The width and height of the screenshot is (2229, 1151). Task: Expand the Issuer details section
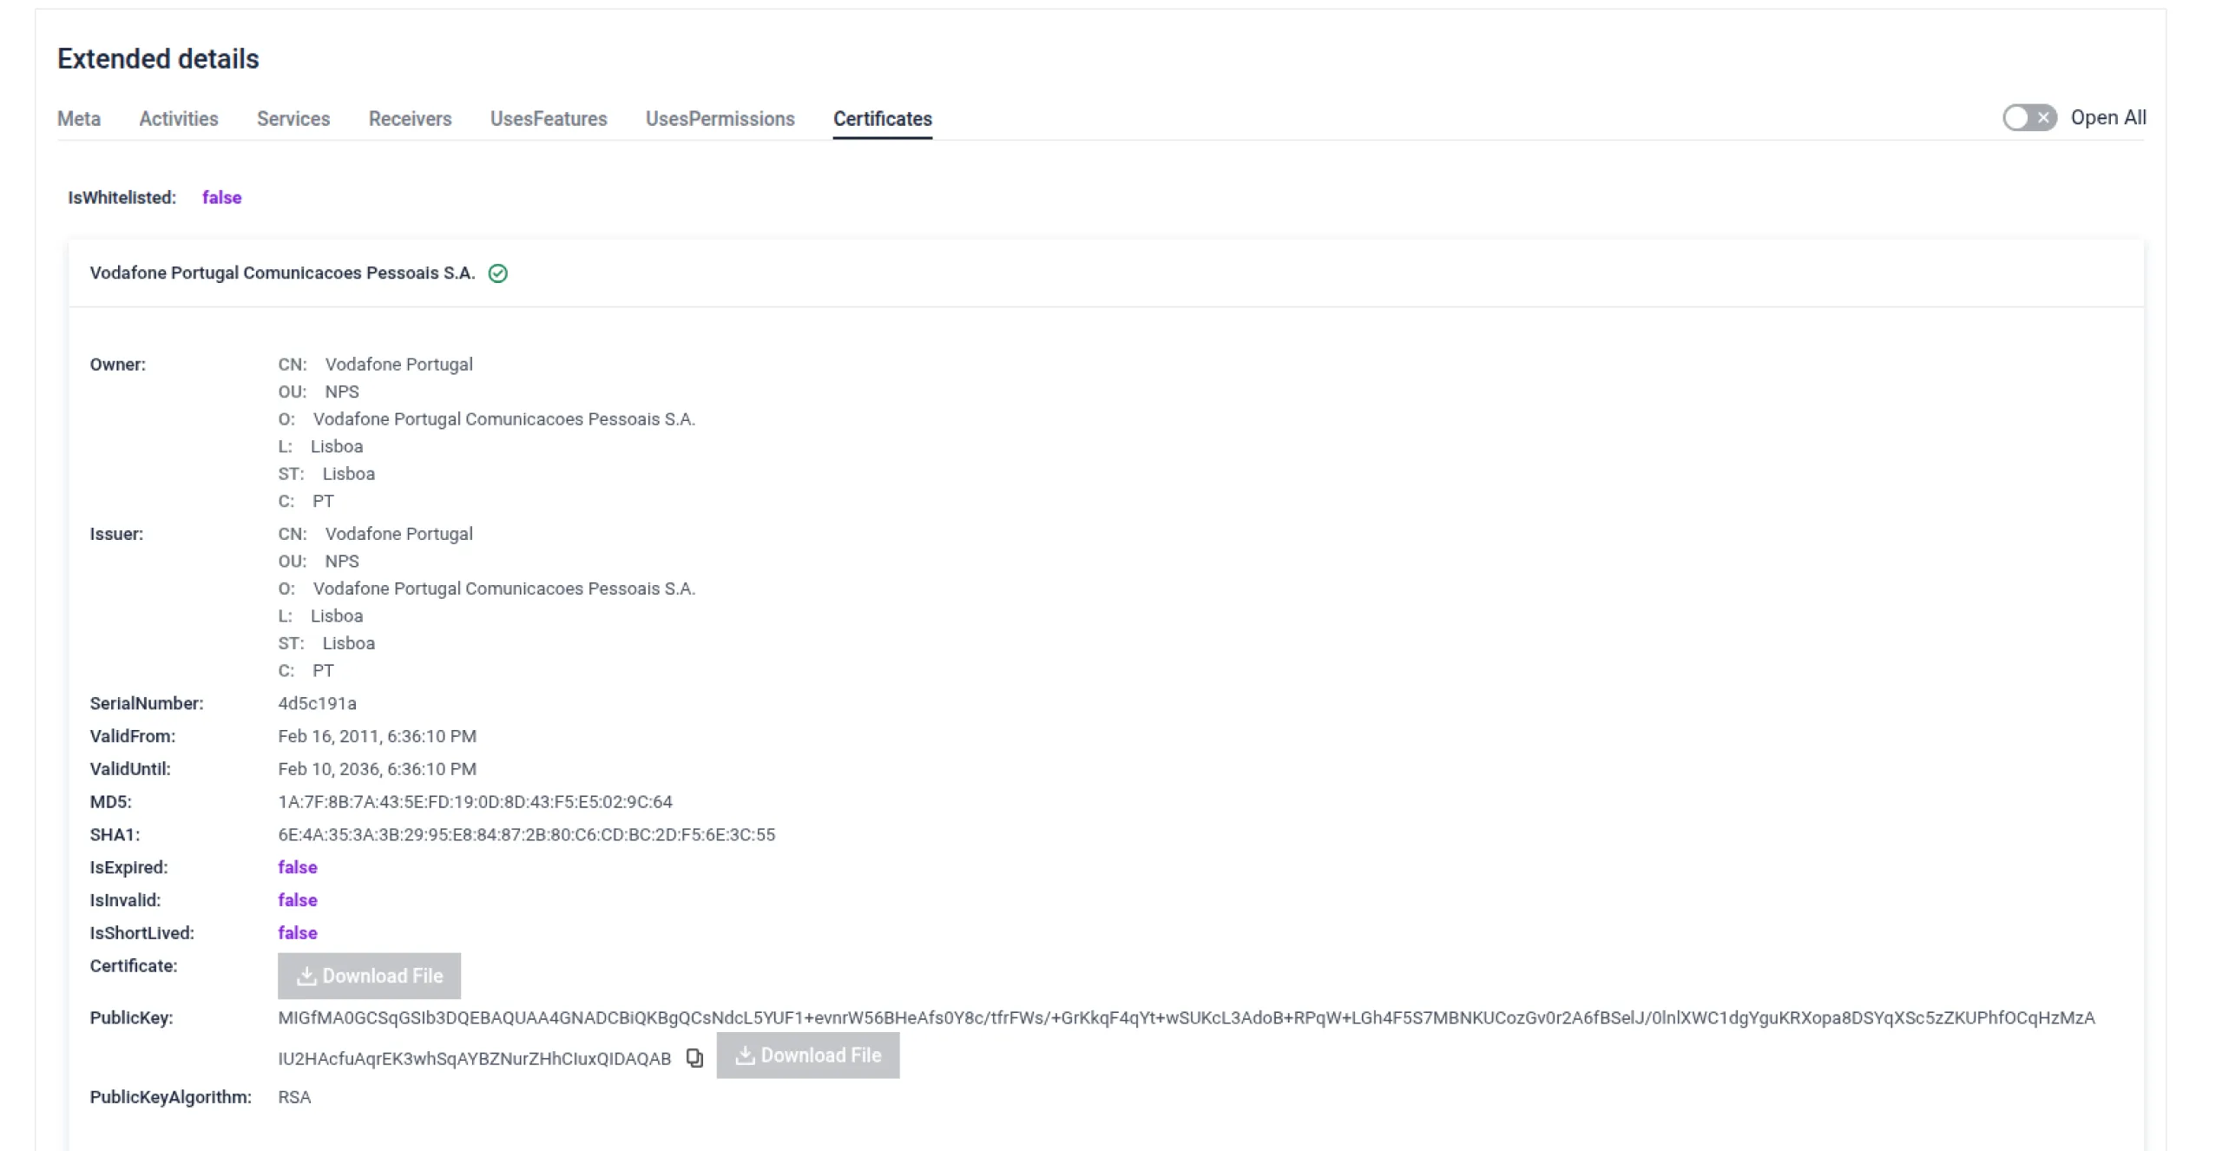[118, 533]
